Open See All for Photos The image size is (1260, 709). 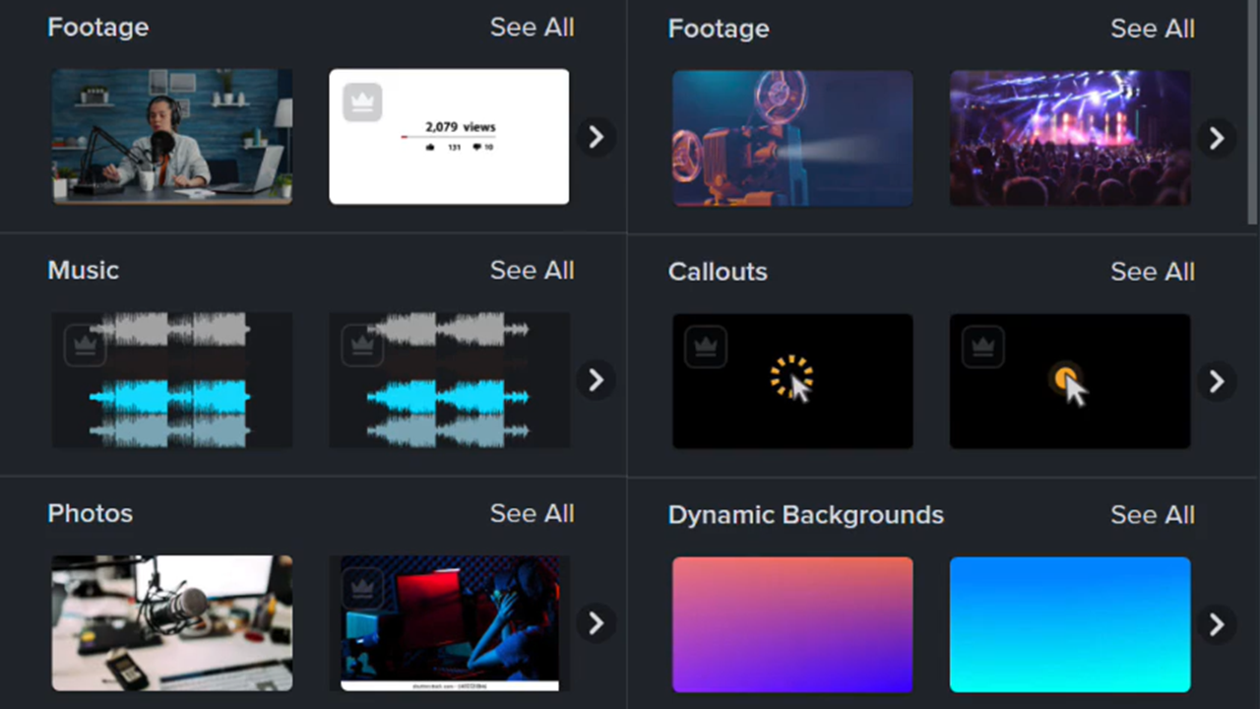coord(532,513)
